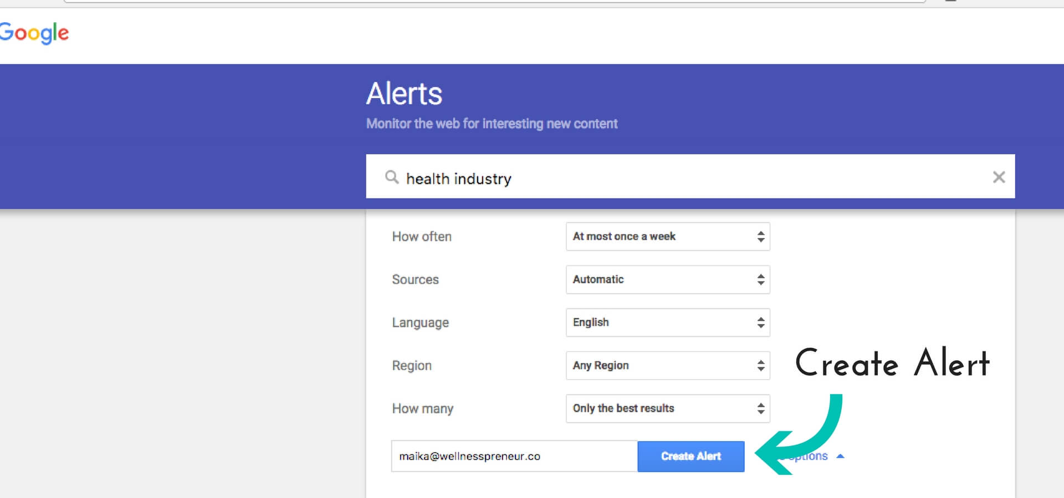
Task: Click the up-down arrows on the Region selector
Action: pos(761,366)
